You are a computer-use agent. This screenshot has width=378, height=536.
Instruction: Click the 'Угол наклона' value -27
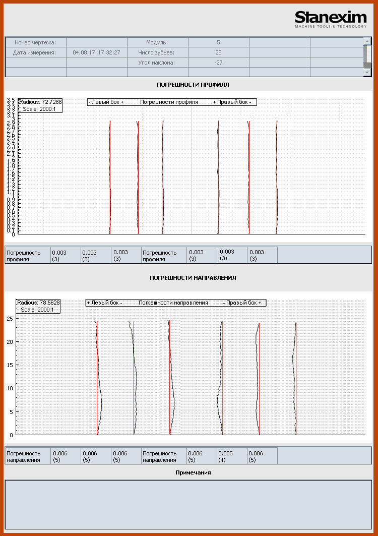(218, 63)
